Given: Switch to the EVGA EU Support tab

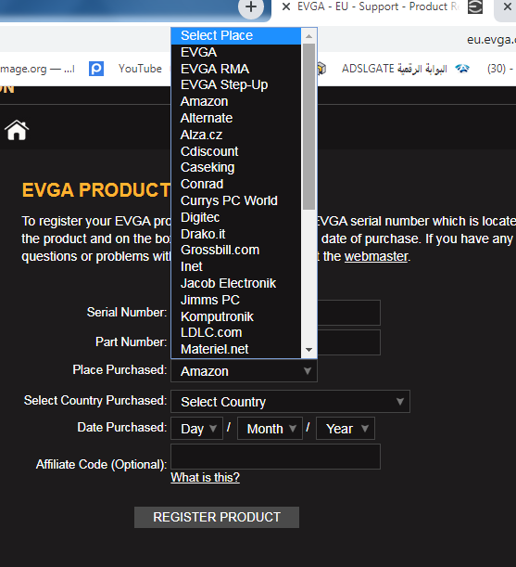Looking at the screenshot, I should pos(377,6).
